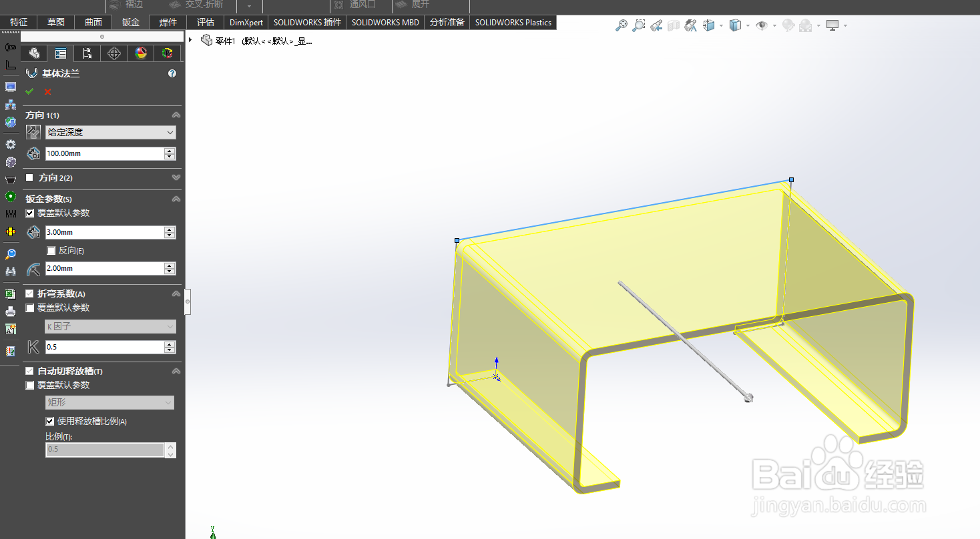Screen dimensions: 980x539
Task: Click the red X to cancel Base Flange
Action: click(x=47, y=91)
